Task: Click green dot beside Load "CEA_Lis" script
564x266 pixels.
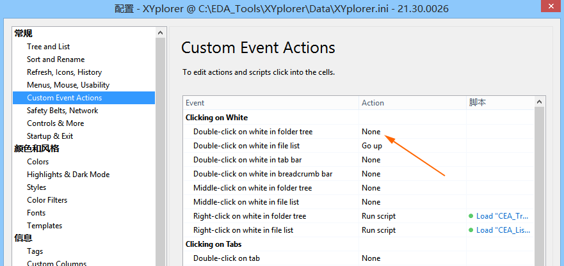Action: point(471,230)
